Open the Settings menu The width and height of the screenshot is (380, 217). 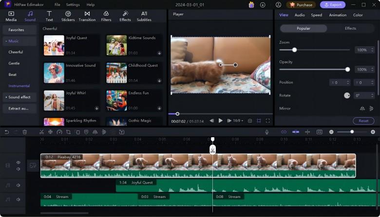73,4
